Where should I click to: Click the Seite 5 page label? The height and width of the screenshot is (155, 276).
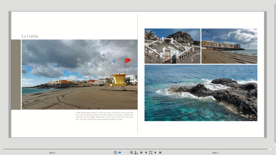point(215,153)
